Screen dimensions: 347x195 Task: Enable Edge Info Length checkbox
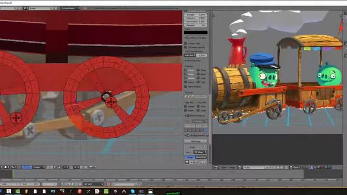pyautogui.click(x=185, y=106)
